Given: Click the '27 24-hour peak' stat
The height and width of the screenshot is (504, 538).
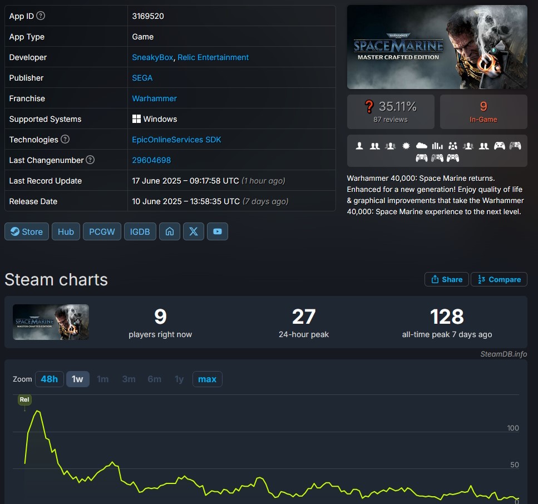Looking at the screenshot, I should [304, 323].
